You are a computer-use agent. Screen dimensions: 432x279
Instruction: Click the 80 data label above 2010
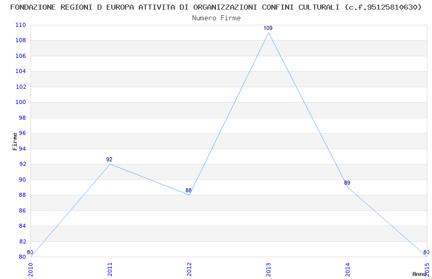tap(30, 252)
